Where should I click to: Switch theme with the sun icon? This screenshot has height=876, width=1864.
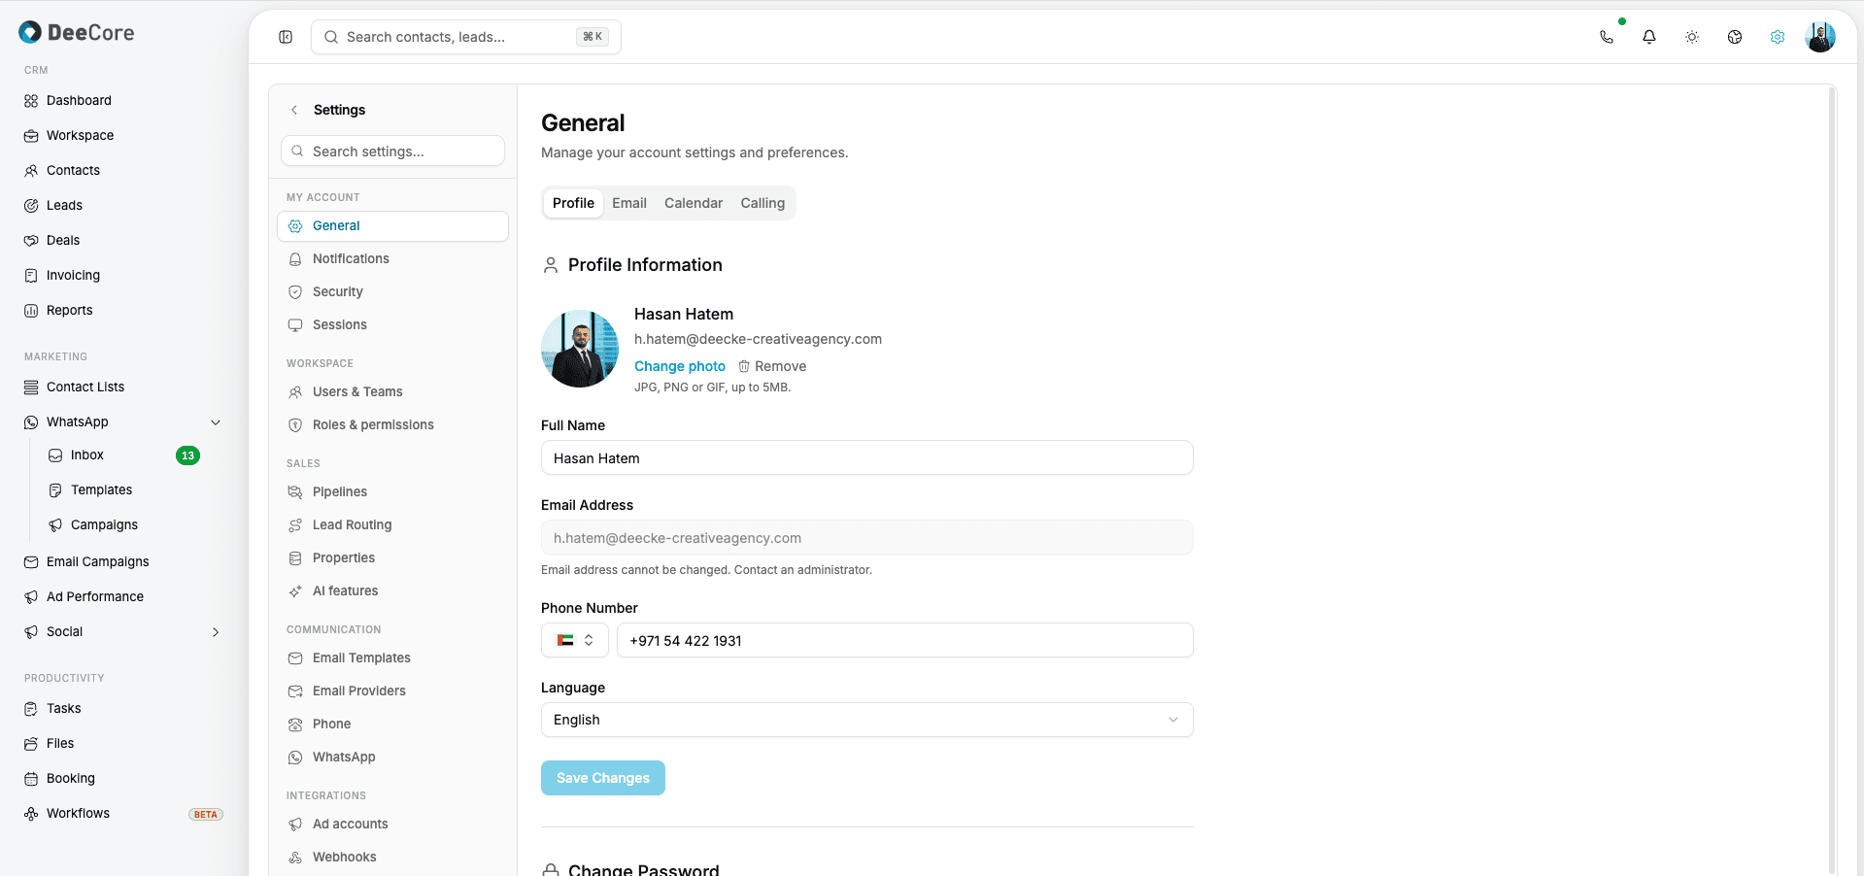coord(1692,37)
